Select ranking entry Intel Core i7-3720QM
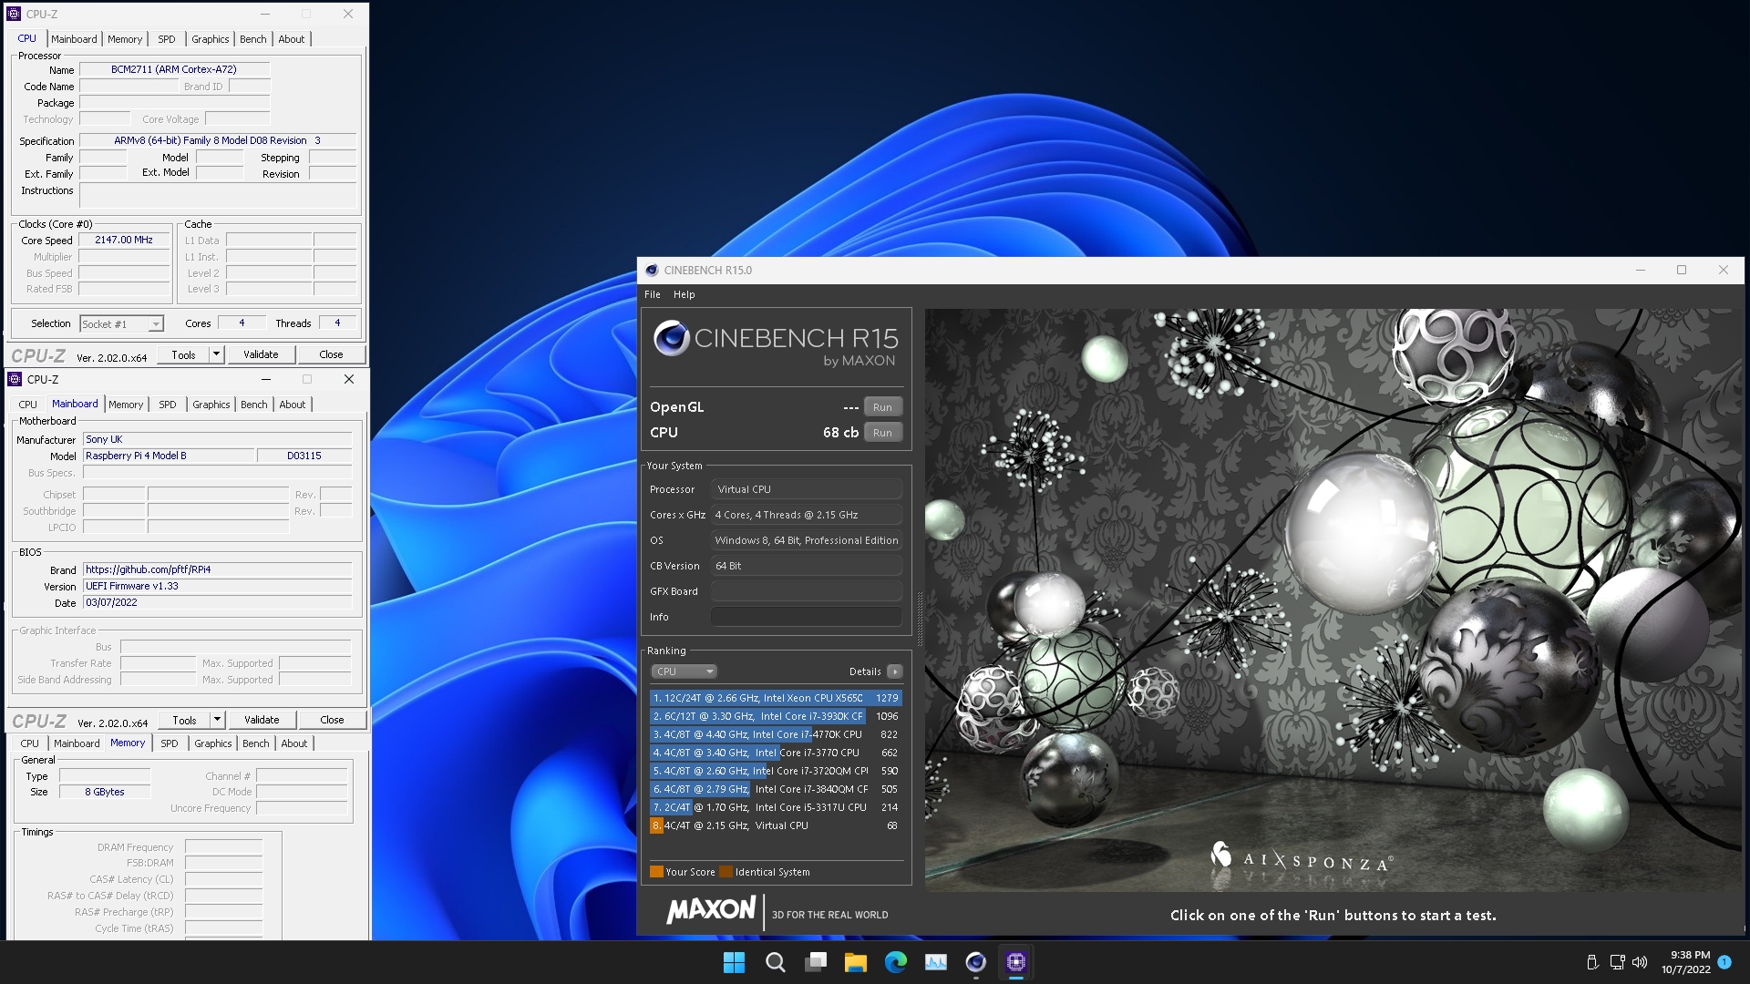Viewport: 1750px width, 984px height. coord(776,771)
